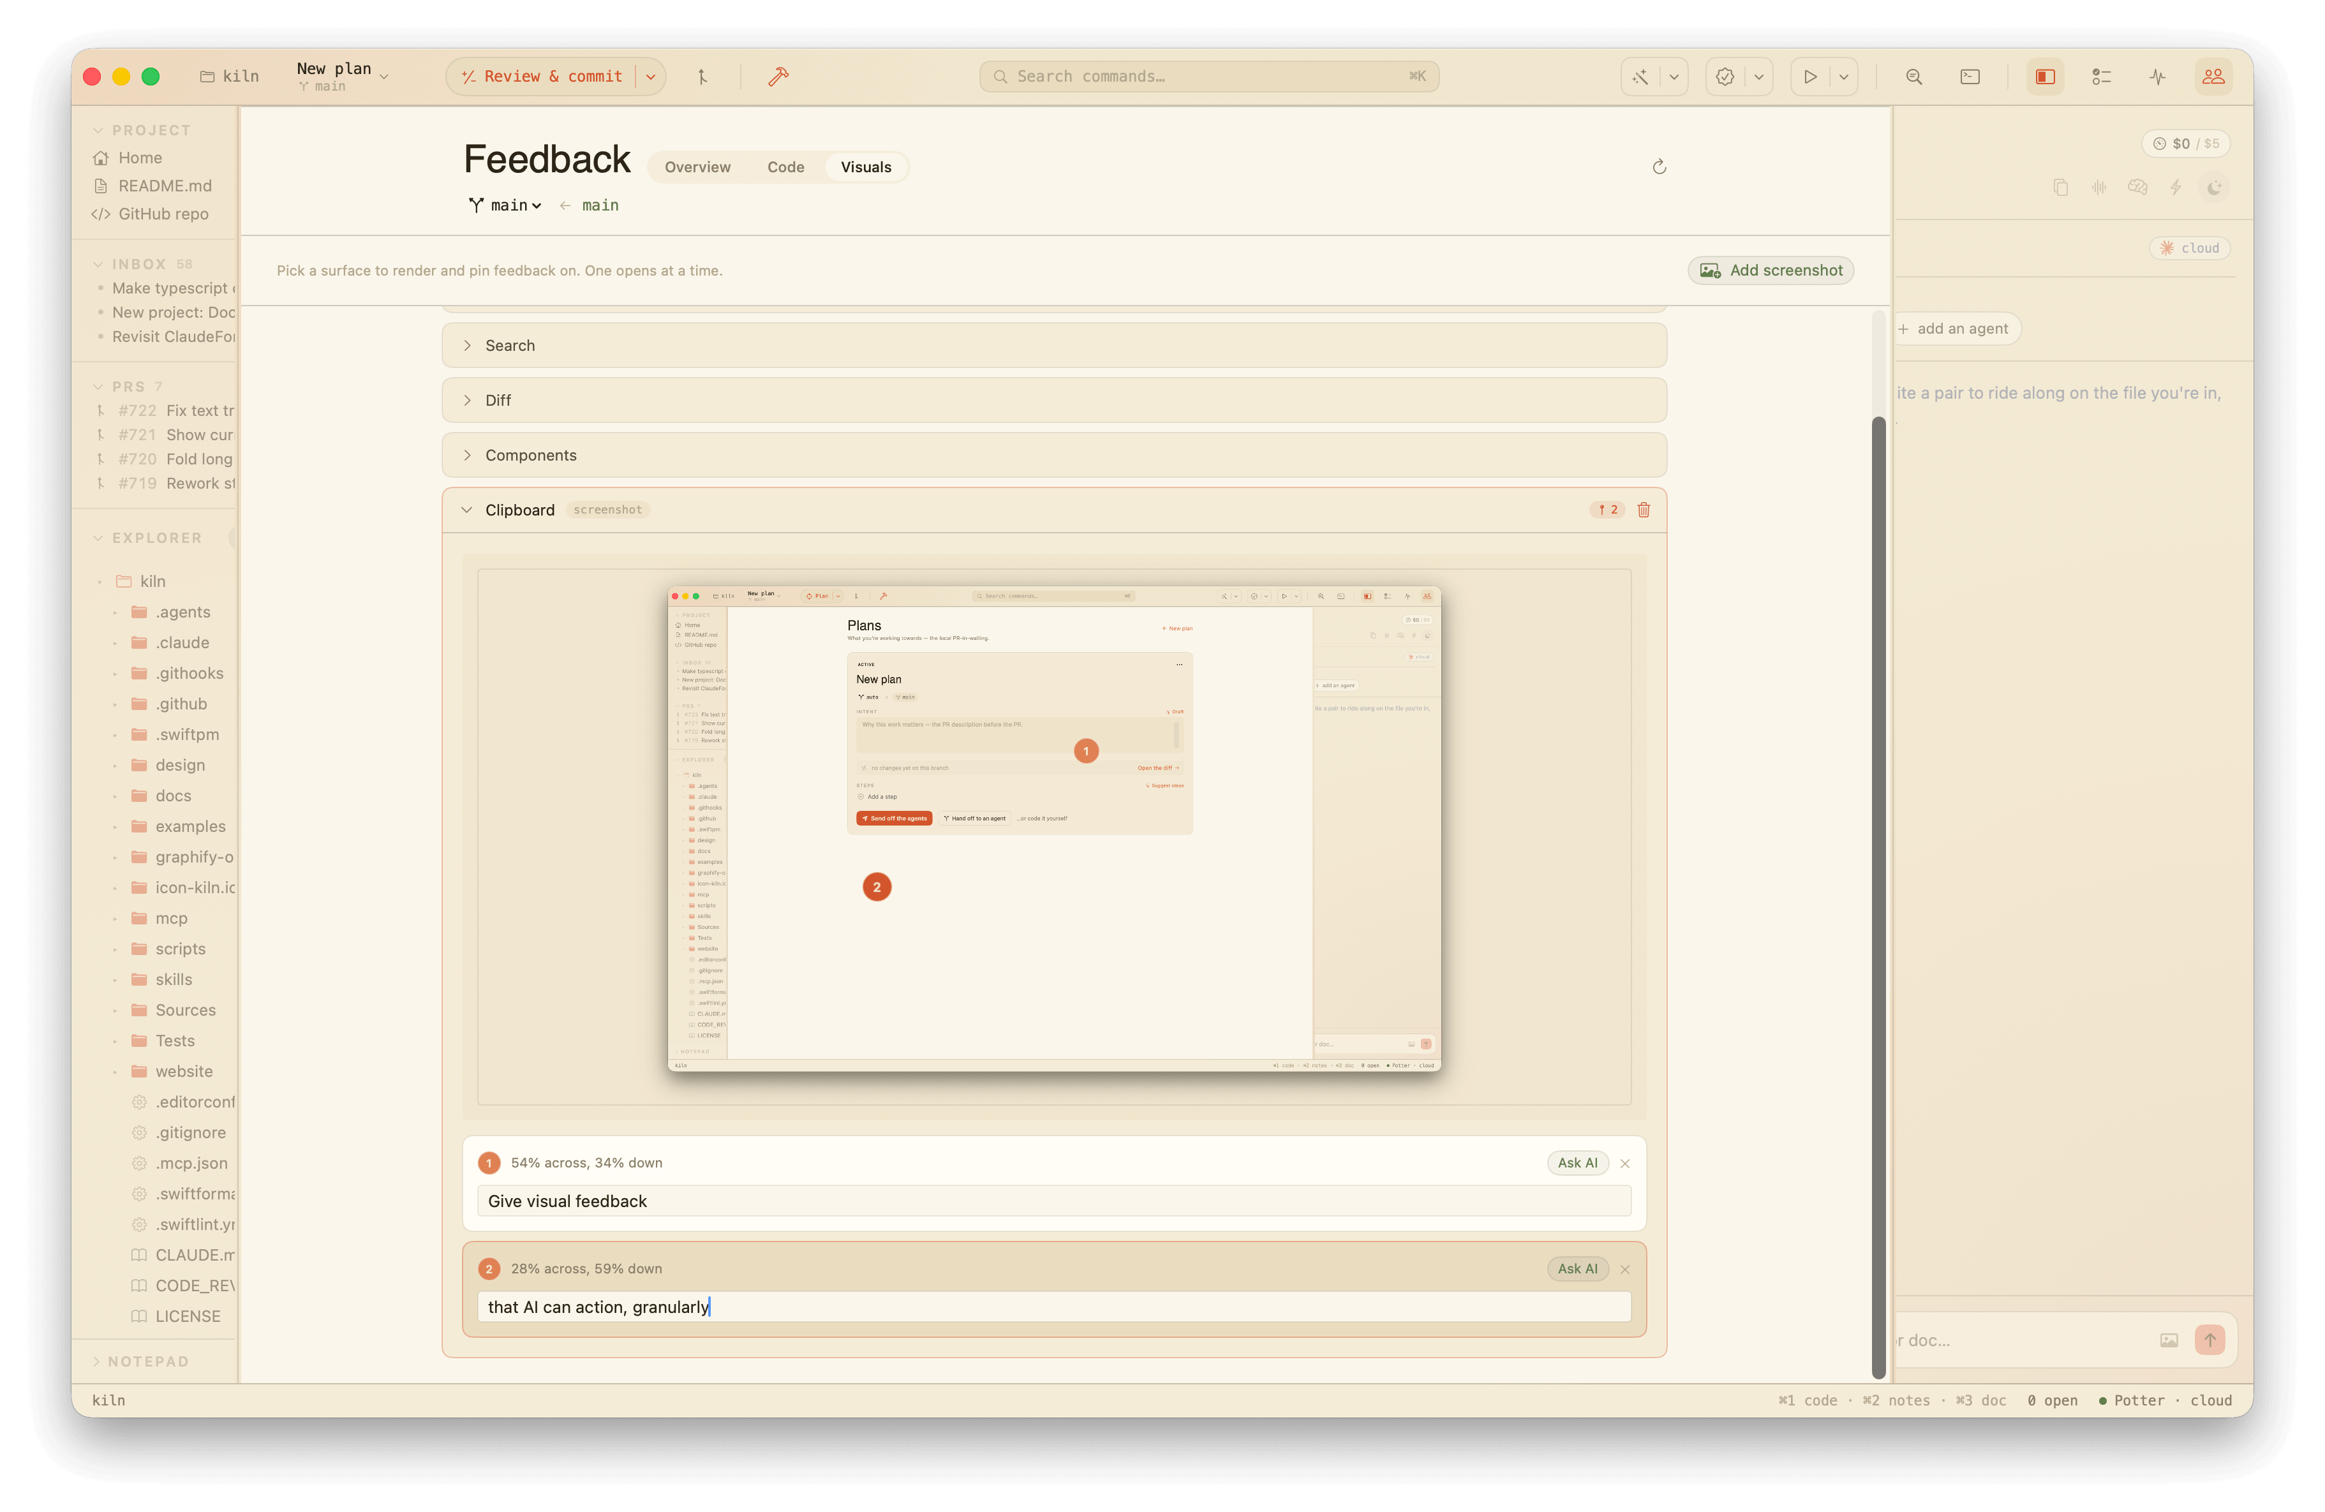This screenshot has width=2325, height=1512.
Task: Toggle the checklist tasks panel icon
Action: click(x=2101, y=76)
